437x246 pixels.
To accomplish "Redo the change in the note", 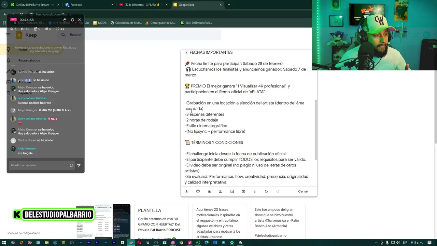I will click(278, 191).
